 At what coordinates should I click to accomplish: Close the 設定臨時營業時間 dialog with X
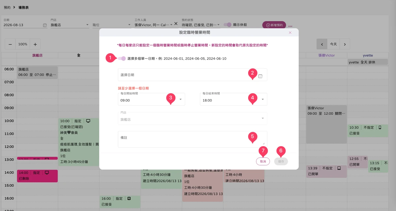[x=290, y=32]
